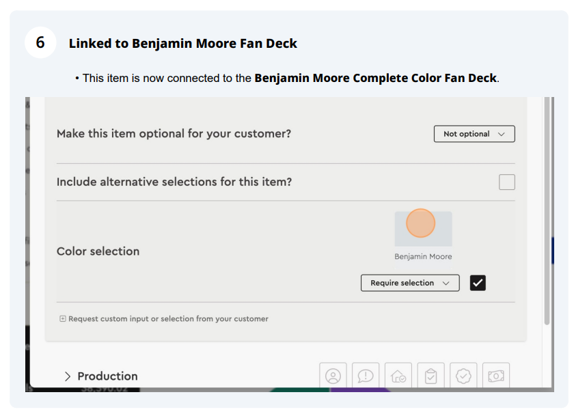Click the chevron arrow beside Production

click(68, 376)
